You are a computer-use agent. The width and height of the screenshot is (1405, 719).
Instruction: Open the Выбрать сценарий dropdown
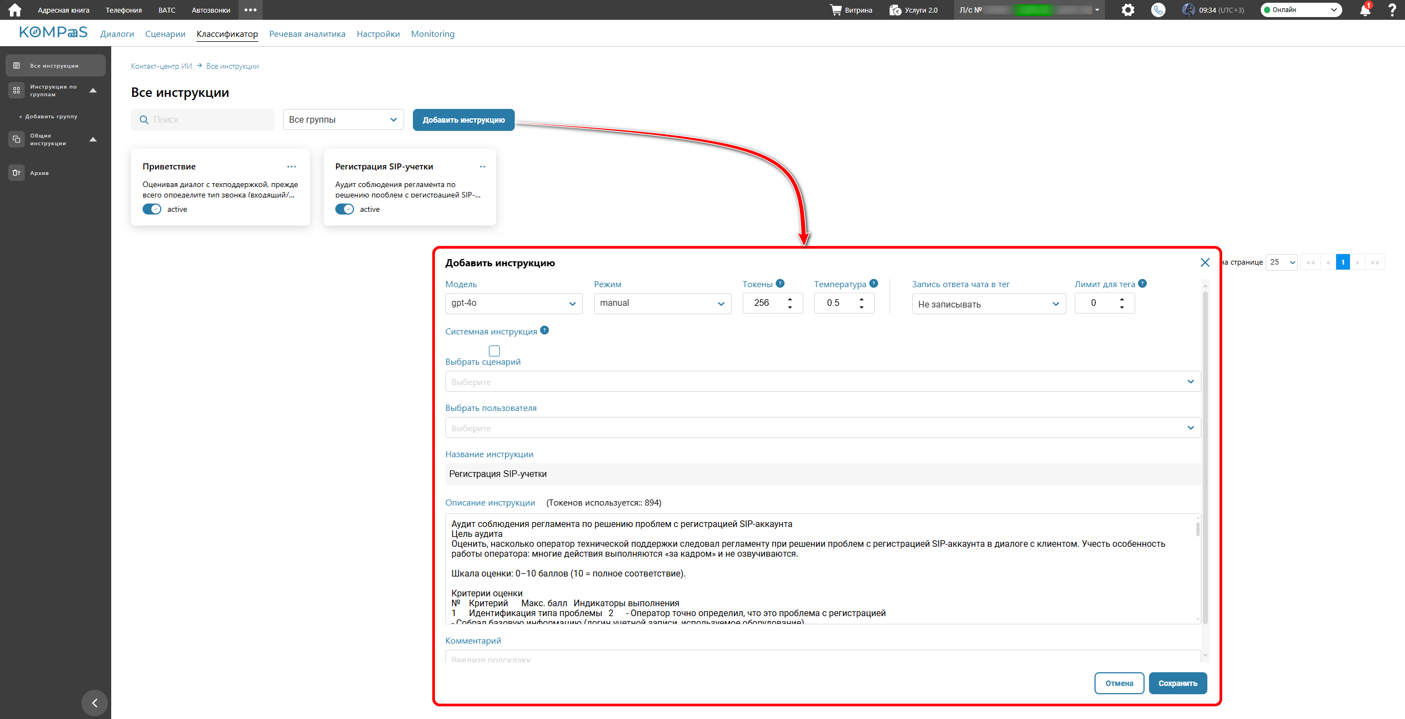(x=823, y=381)
